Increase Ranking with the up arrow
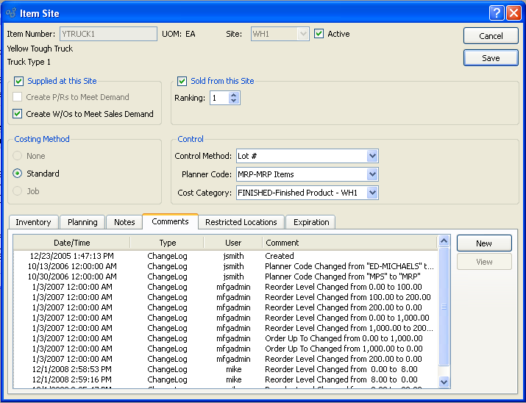Image resolution: width=526 pixels, height=403 pixels. tap(234, 95)
